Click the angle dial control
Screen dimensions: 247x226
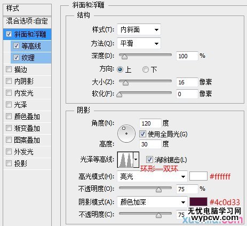(x=126, y=134)
